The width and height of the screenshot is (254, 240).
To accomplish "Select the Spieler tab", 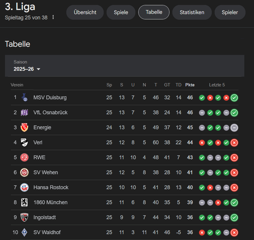I will pyautogui.click(x=230, y=12).
